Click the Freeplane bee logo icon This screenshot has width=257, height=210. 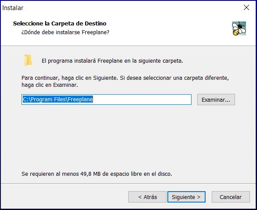[239, 28]
